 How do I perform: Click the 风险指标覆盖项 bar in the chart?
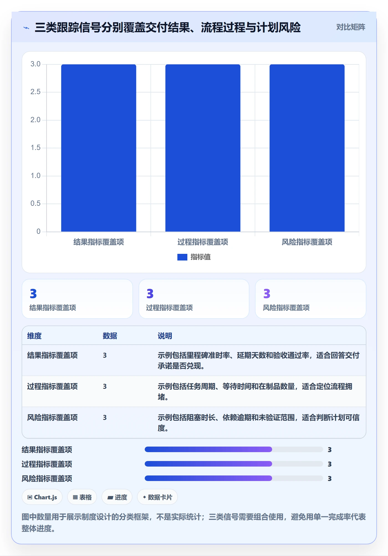pyautogui.click(x=307, y=148)
